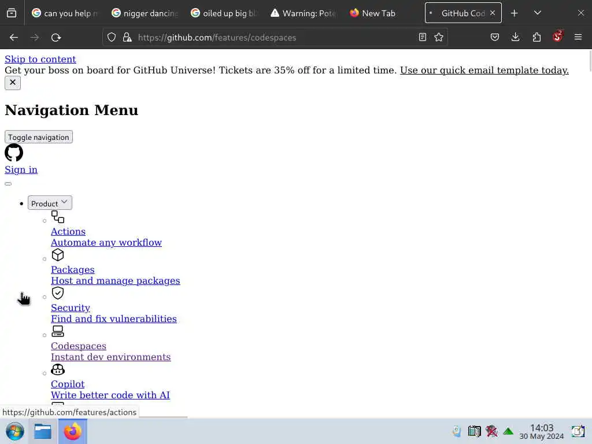This screenshot has height=444, width=592.
Task: Click the red extension icon with badge
Action: [x=558, y=36]
